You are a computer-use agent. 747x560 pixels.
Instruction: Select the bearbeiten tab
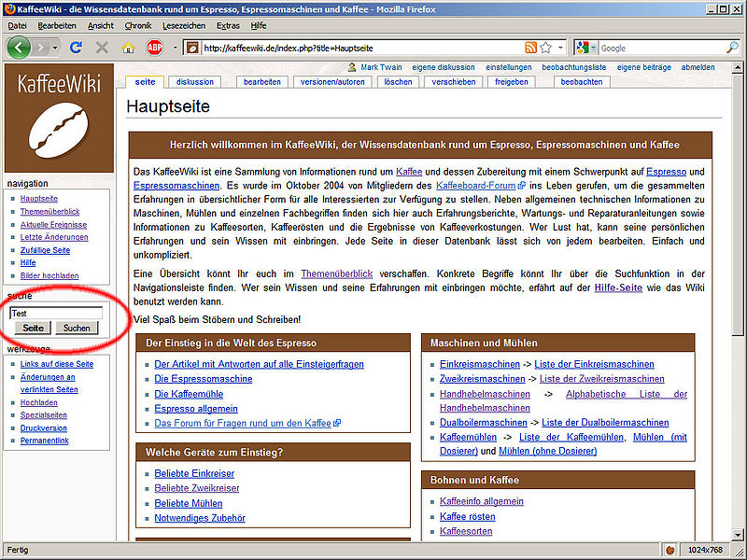click(262, 82)
